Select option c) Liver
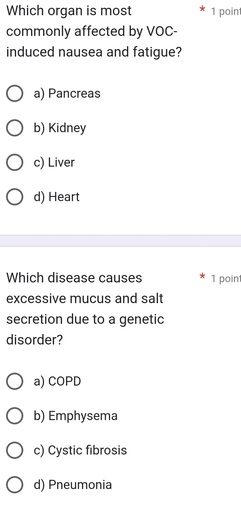Viewport: 241px width, 510px height. pyautogui.click(x=15, y=162)
